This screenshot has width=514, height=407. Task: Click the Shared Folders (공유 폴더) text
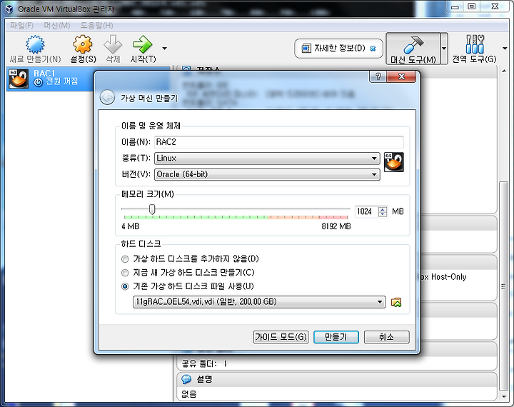point(199,363)
